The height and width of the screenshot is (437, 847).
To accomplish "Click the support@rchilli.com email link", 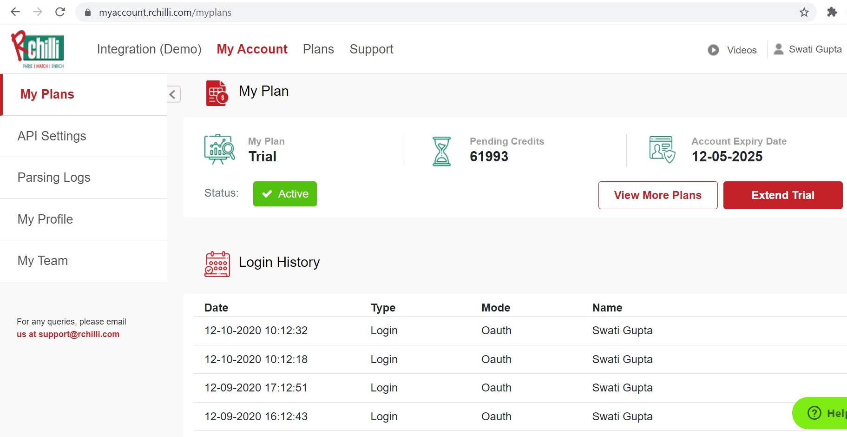I will coord(79,334).
